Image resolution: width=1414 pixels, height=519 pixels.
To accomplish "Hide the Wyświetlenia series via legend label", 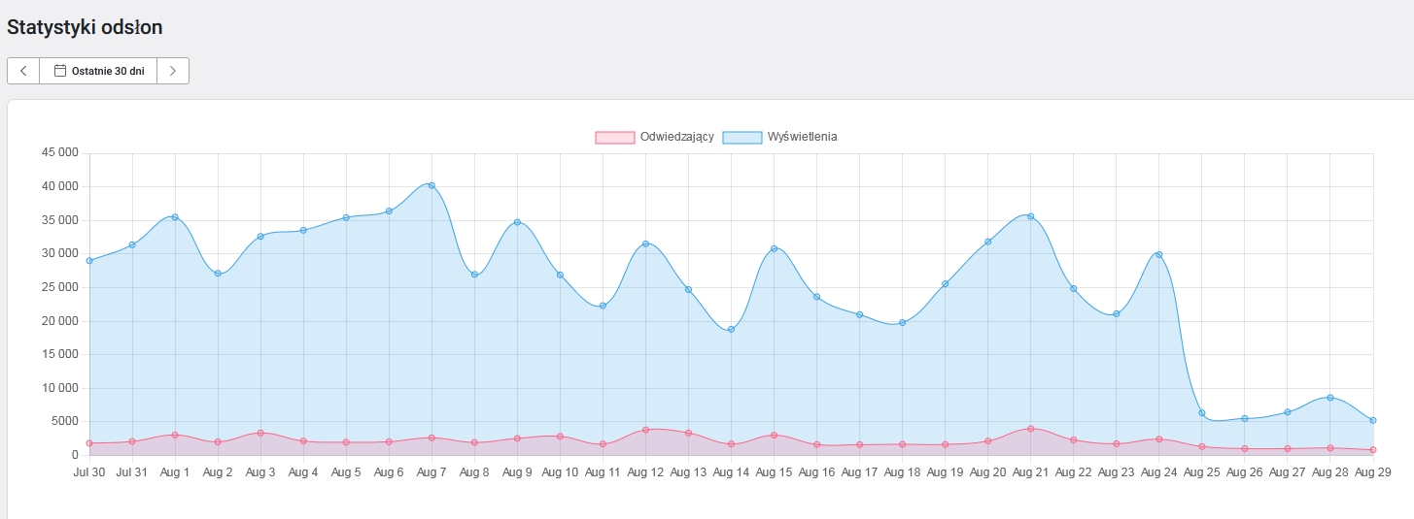I will click(x=802, y=137).
